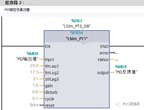Screen dimensions: 144x110
Task: Click the tmLag3 parameter label
Action: [x=52, y=79]
